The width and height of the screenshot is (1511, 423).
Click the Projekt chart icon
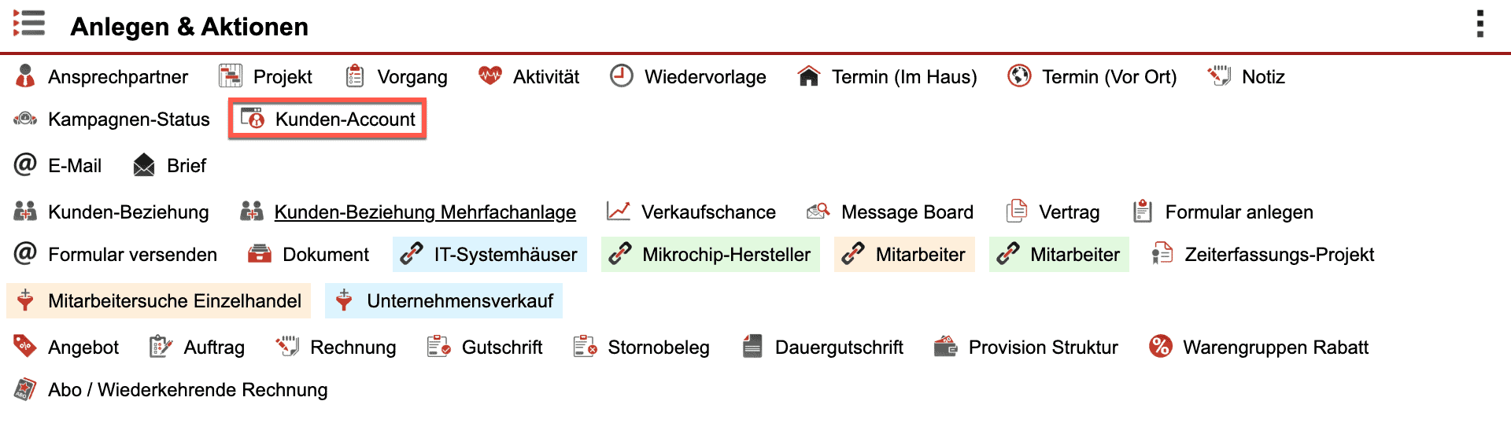(231, 76)
